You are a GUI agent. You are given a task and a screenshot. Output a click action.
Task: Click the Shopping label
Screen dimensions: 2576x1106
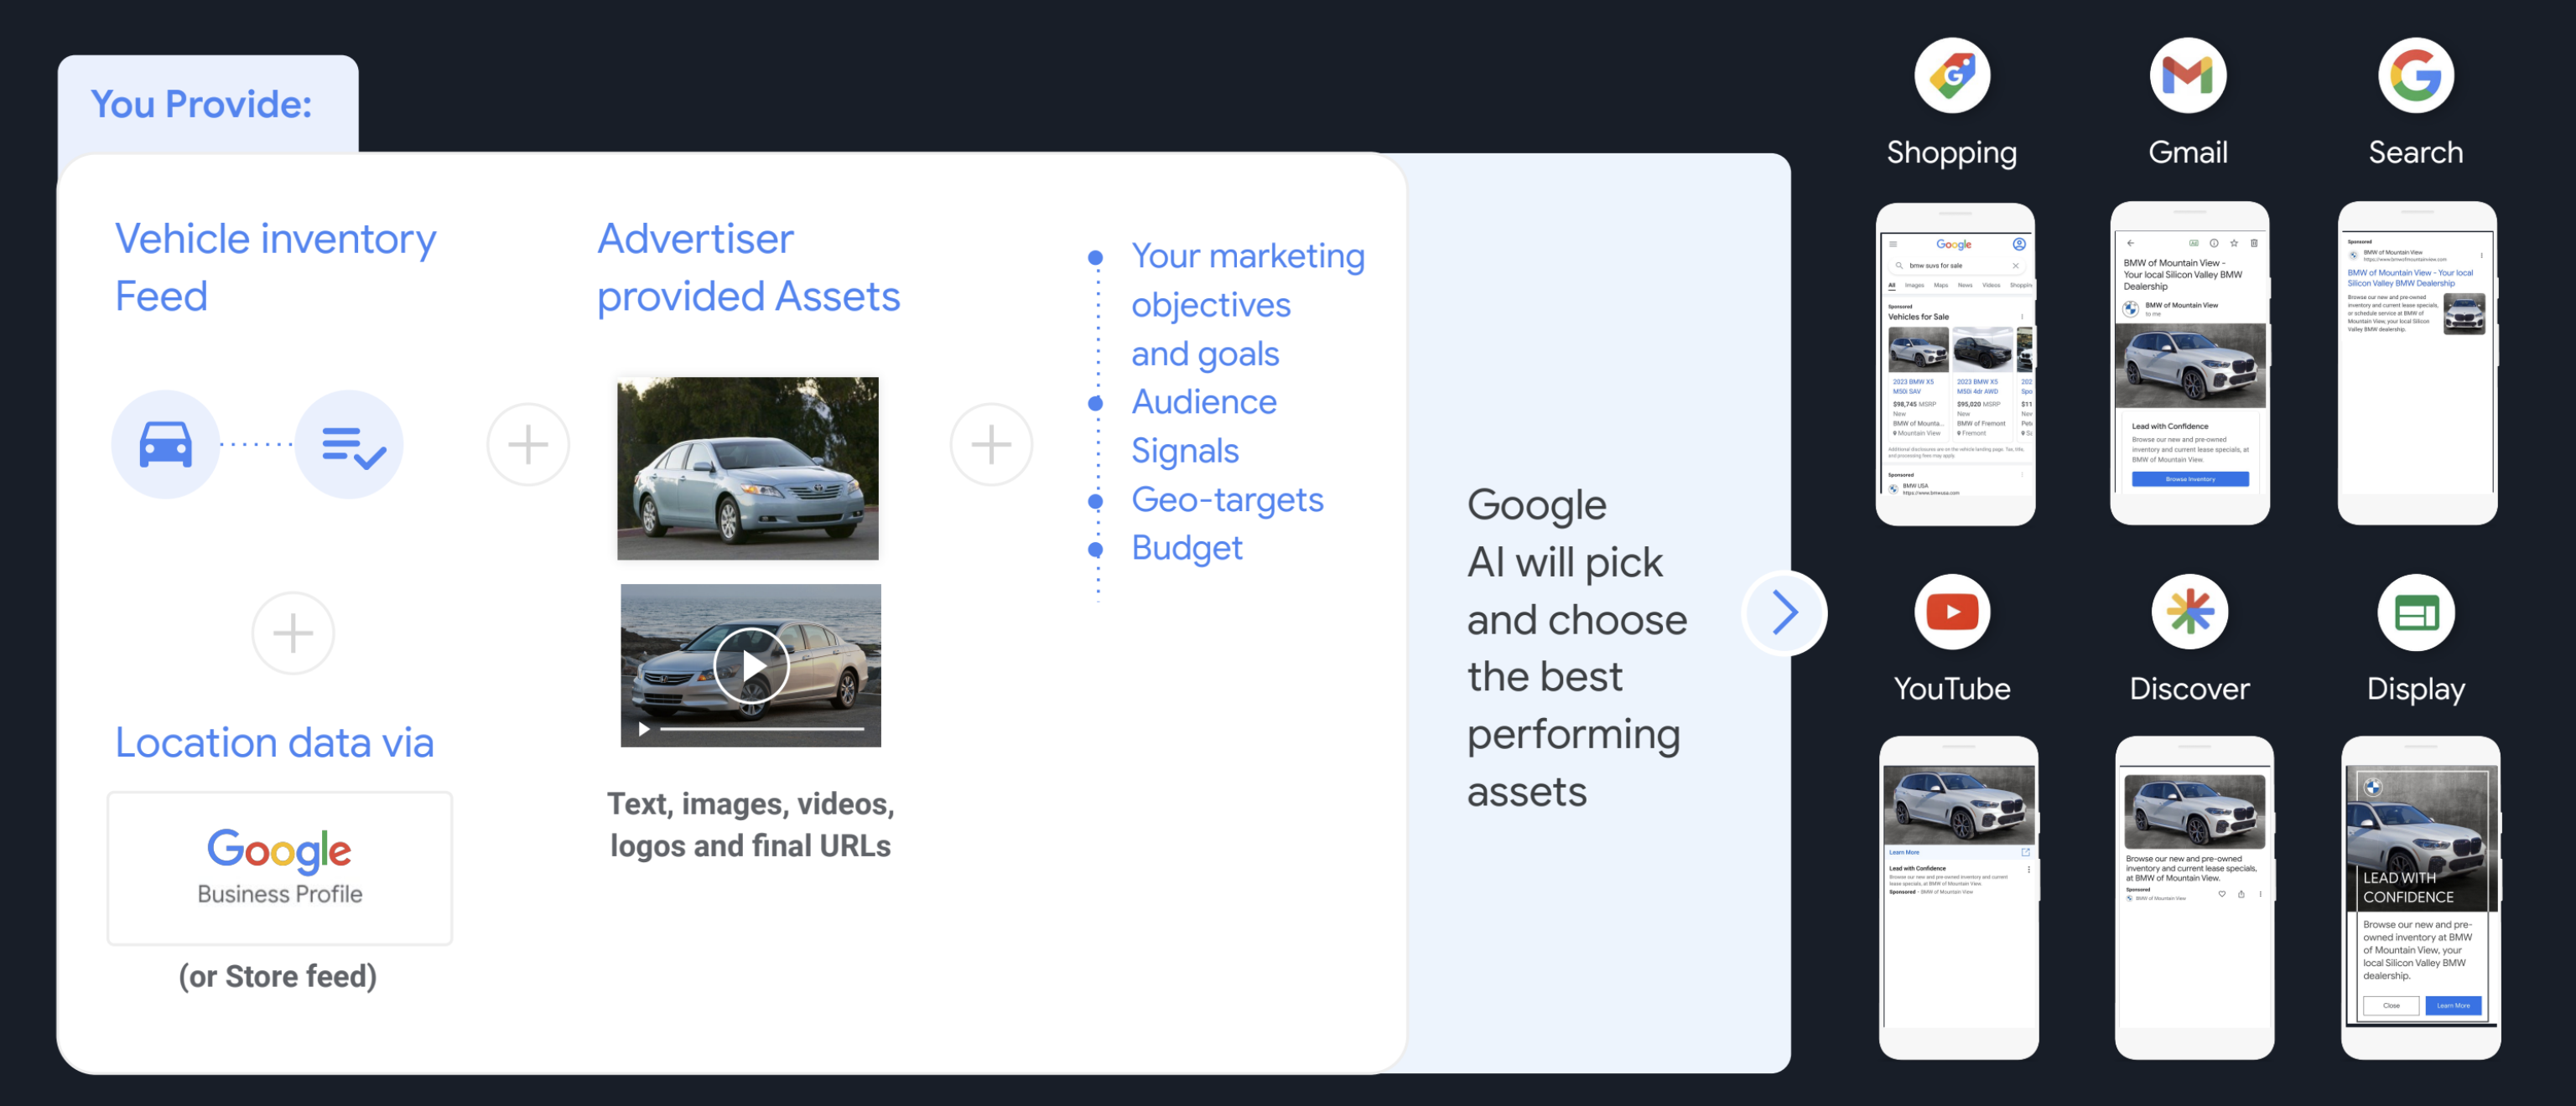point(1952,152)
